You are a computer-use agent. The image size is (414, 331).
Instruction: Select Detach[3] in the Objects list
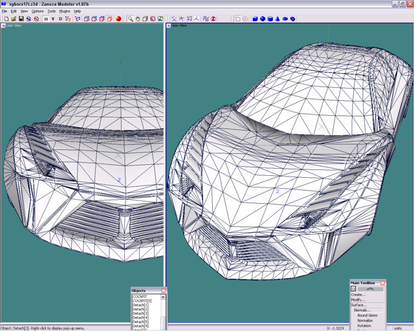pos(140,314)
